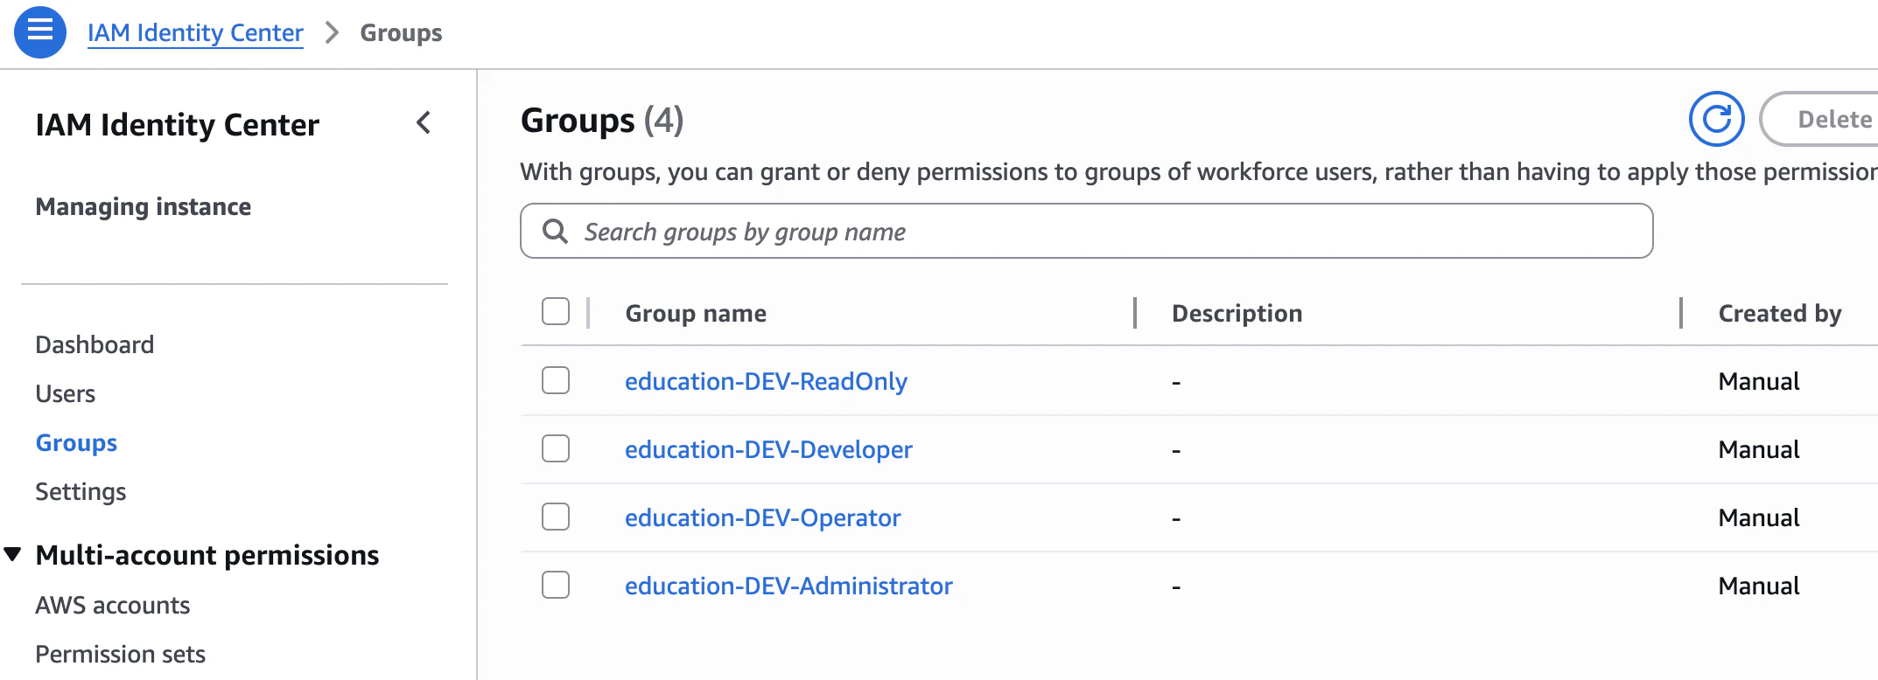
Task: Click the search magnifier icon
Action: point(556,231)
